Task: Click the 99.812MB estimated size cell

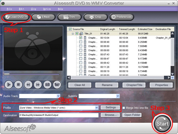Action: tap(143, 34)
